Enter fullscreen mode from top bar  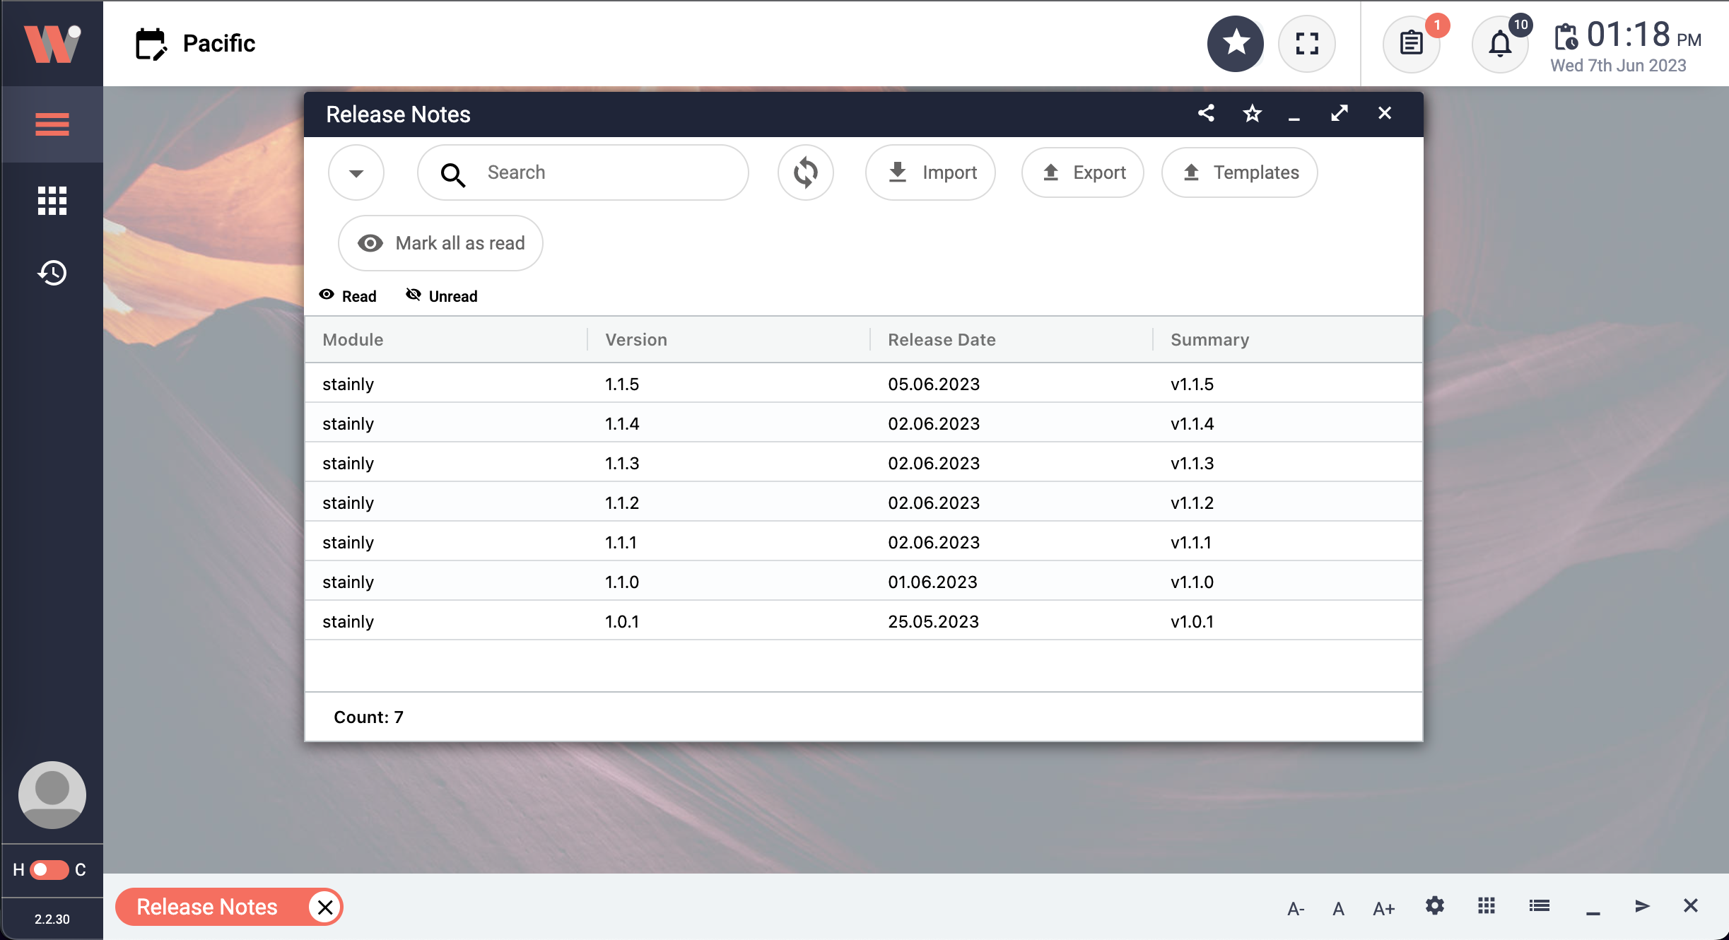pyautogui.click(x=1307, y=44)
